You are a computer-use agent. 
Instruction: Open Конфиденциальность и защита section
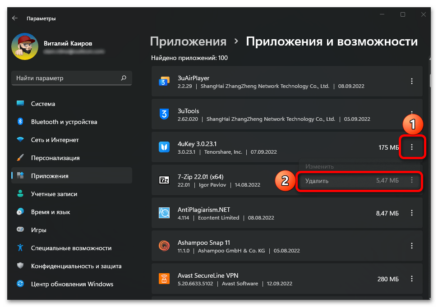click(72, 266)
